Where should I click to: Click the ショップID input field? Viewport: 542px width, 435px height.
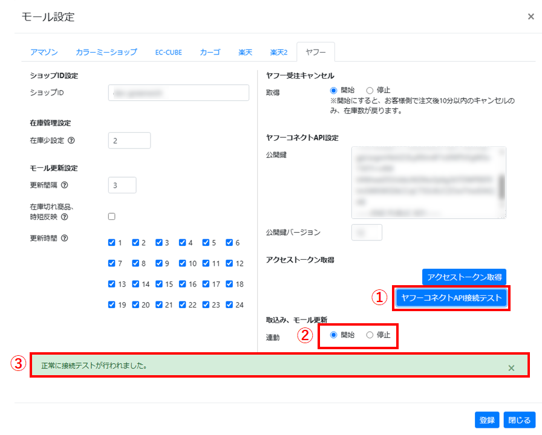(x=178, y=92)
